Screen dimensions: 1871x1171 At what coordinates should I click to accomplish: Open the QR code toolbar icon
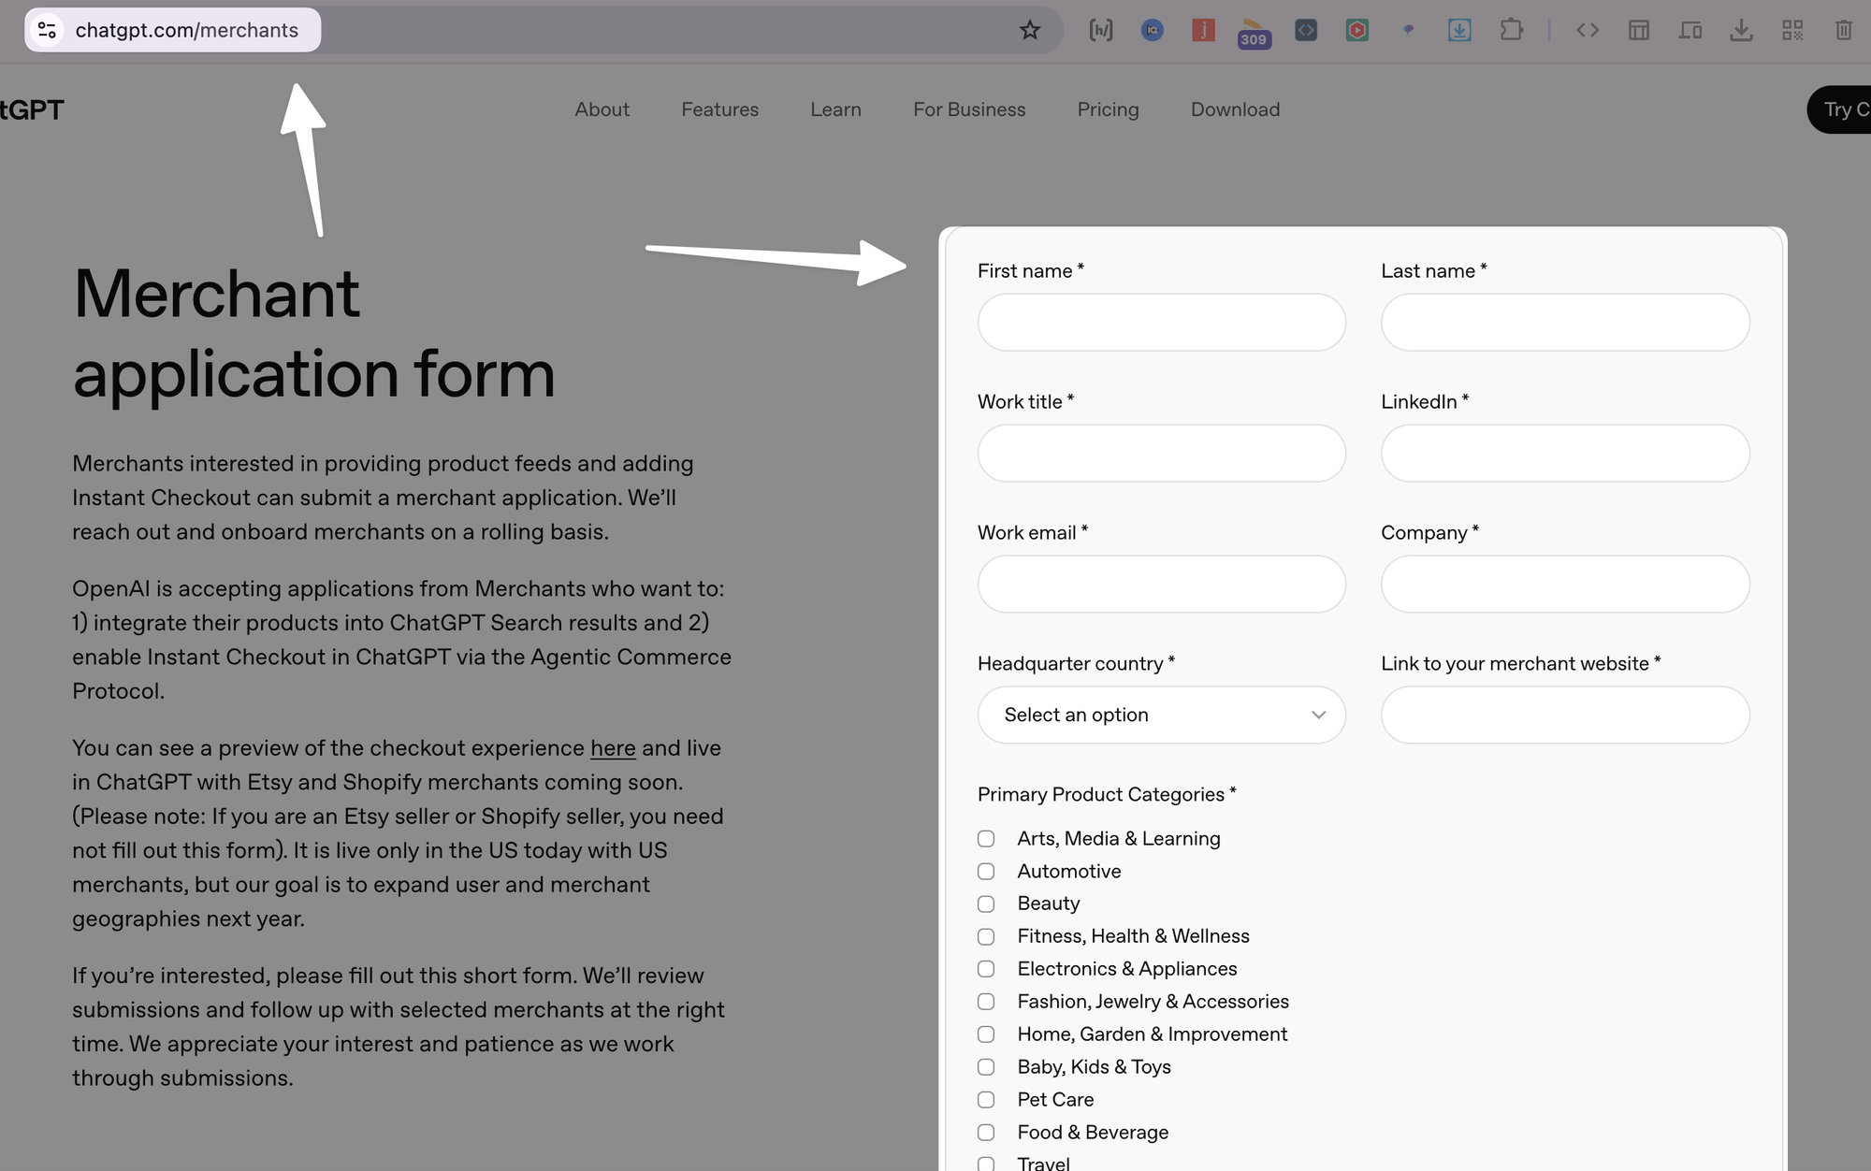click(x=1792, y=30)
